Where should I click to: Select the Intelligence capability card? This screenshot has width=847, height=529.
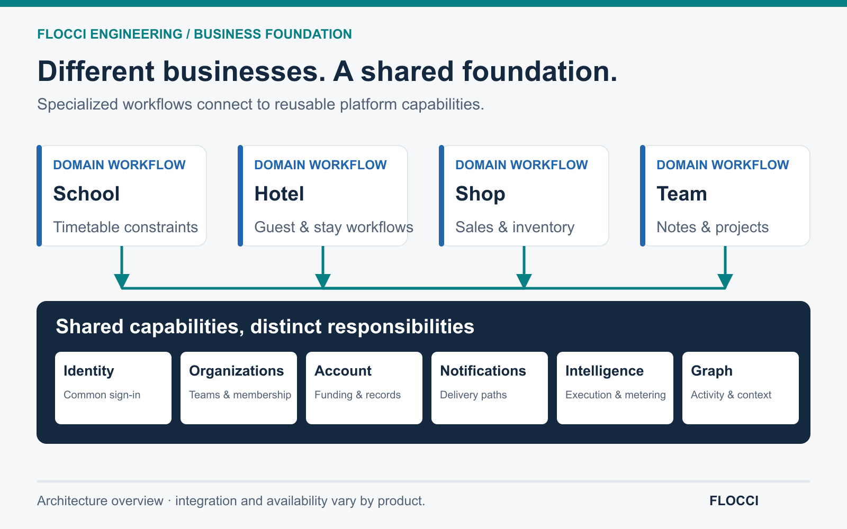point(615,388)
